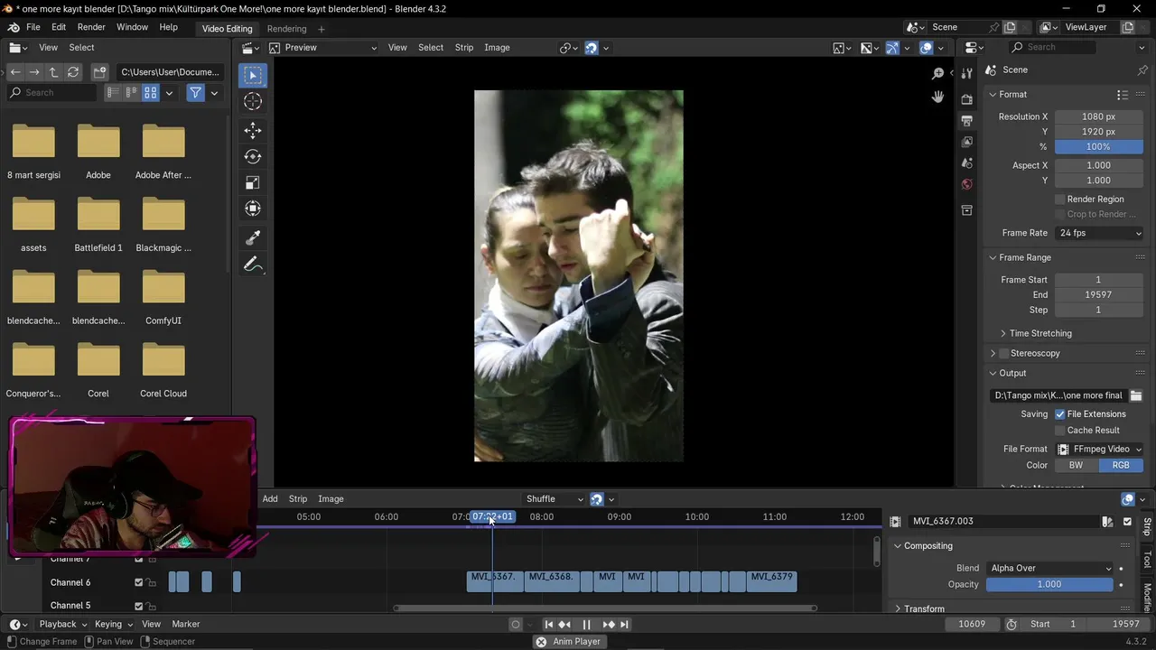Open the Blend mode Alpha Over dropdown
Screen dimensions: 1156x650
(x=1049, y=568)
